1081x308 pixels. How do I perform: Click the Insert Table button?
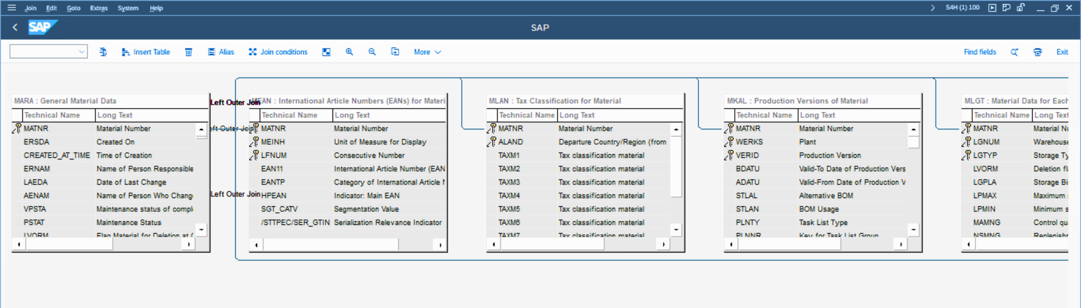(145, 52)
